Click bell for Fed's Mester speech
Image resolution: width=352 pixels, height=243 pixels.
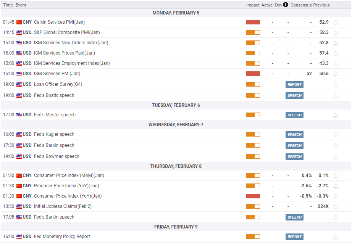335,115
